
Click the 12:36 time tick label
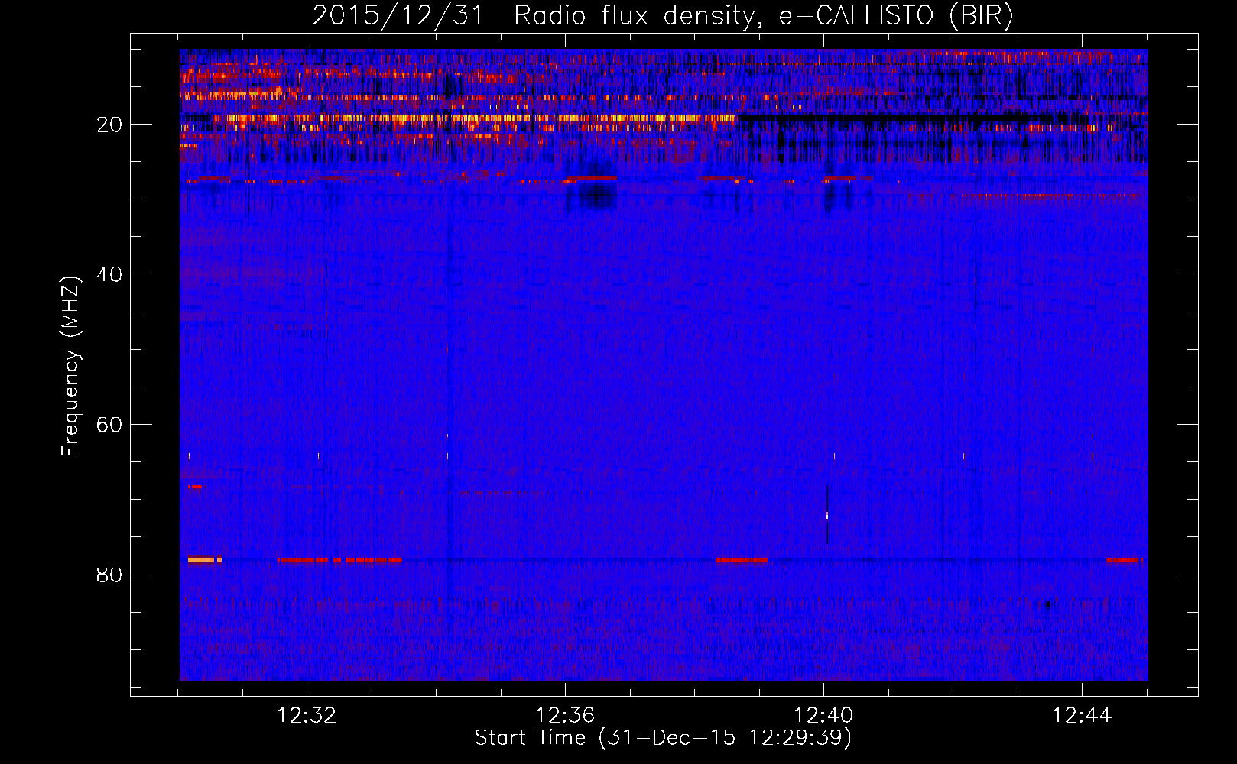(x=565, y=716)
